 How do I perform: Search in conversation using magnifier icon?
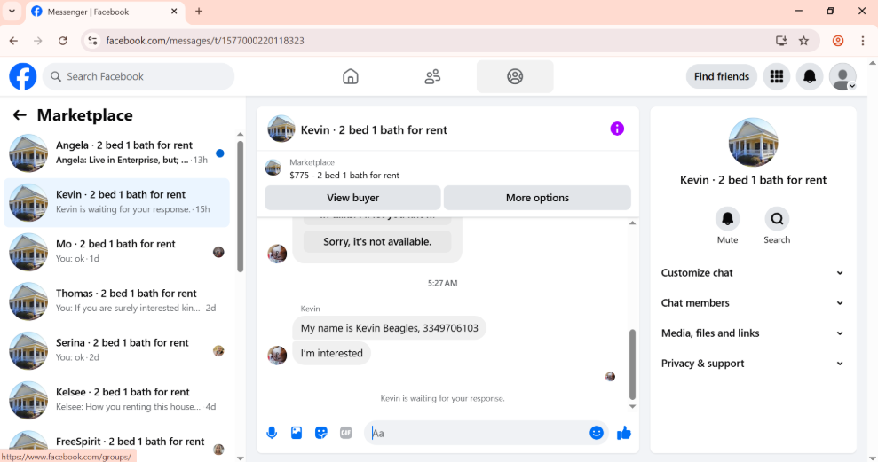click(777, 219)
